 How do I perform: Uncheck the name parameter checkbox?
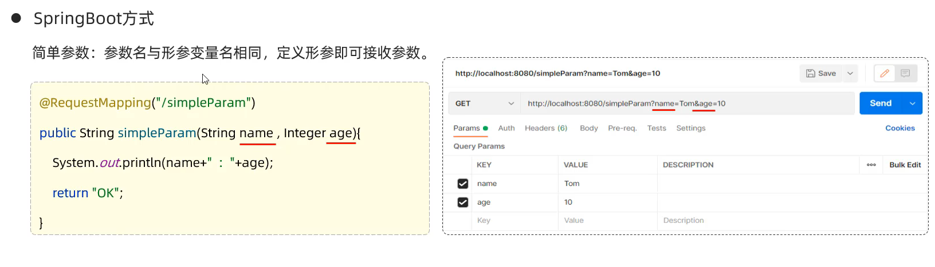(463, 184)
